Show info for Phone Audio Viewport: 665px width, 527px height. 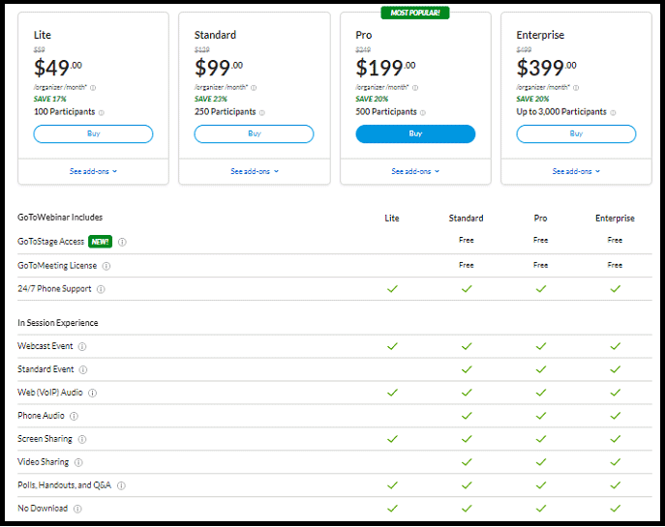click(x=74, y=416)
